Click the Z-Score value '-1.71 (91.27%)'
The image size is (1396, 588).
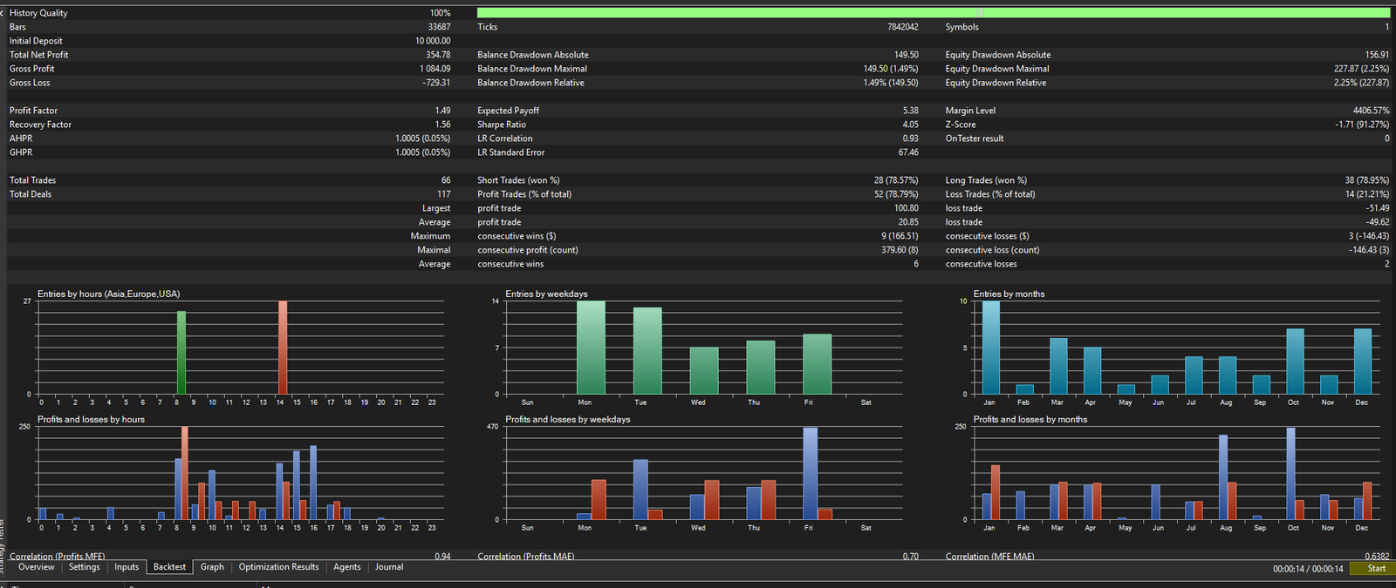[x=1362, y=125]
